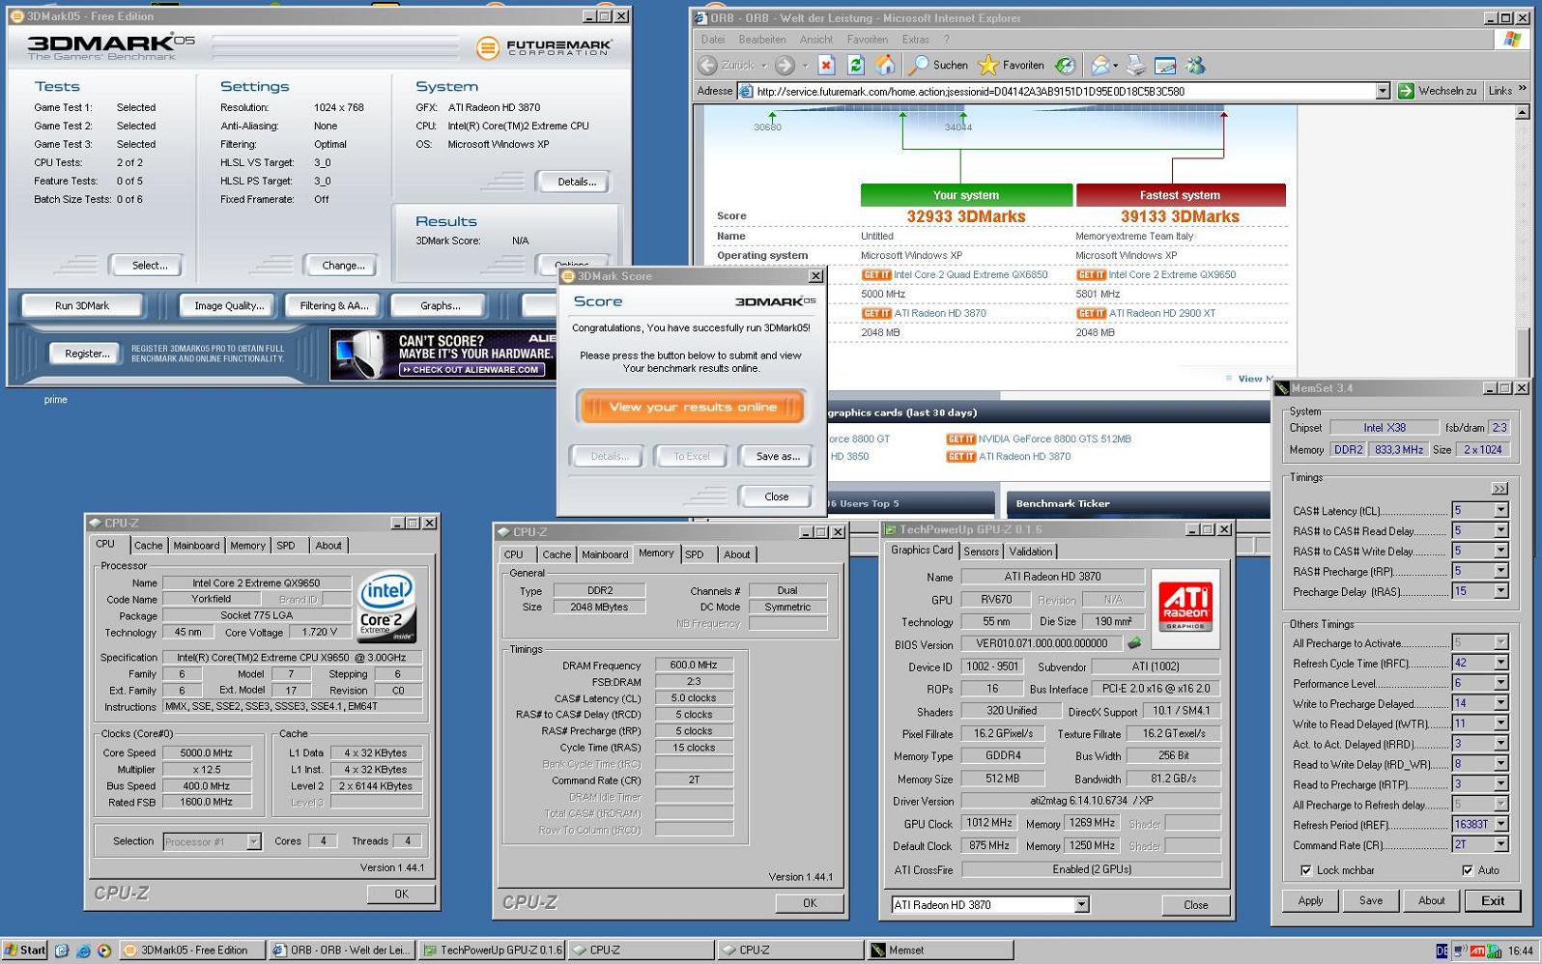The width and height of the screenshot is (1542, 964).
Task: Click the Intel Core 2 Extreme logo in CPU-Z
Action: (x=387, y=607)
